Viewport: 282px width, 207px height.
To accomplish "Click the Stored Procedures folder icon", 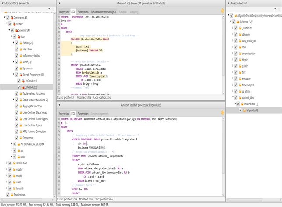I will [x=21, y=75].
